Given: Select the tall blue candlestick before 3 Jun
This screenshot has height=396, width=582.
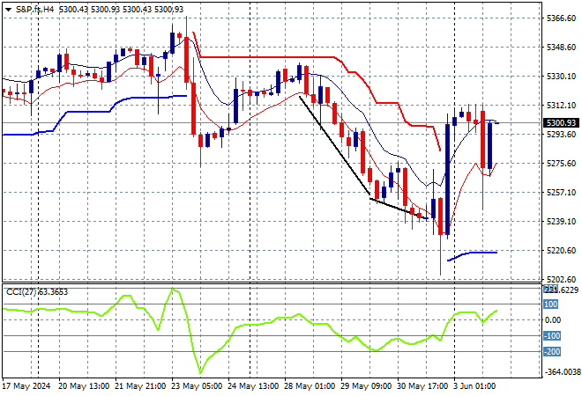Looking at the screenshot, I should point(448,180).
